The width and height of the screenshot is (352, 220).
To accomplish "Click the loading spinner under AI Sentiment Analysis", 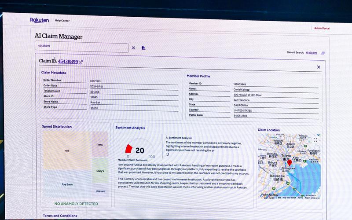I will (x=167, y=154).
